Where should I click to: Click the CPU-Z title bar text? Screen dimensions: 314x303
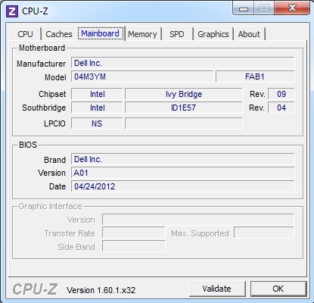click(35, 11)
